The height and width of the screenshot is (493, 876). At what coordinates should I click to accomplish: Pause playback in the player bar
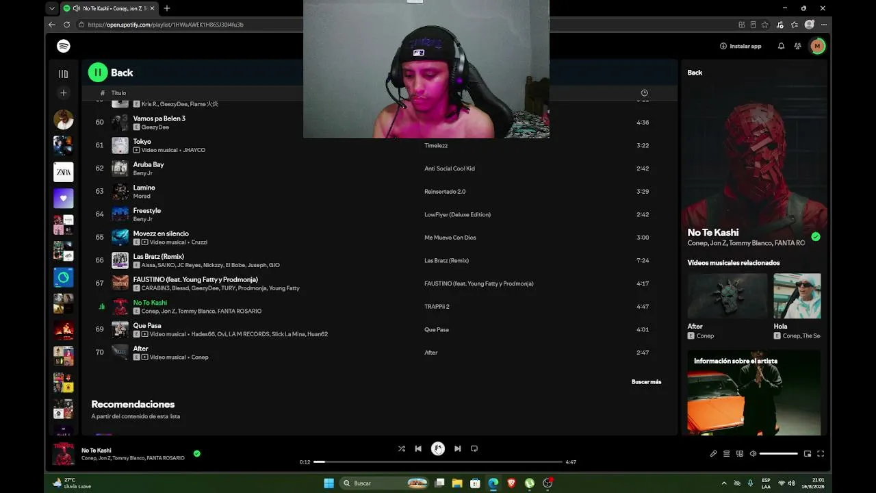(x=438, y=448)
